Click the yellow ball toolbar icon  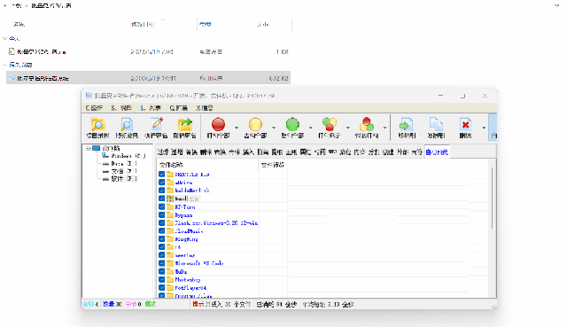click(x=255, y=124)
